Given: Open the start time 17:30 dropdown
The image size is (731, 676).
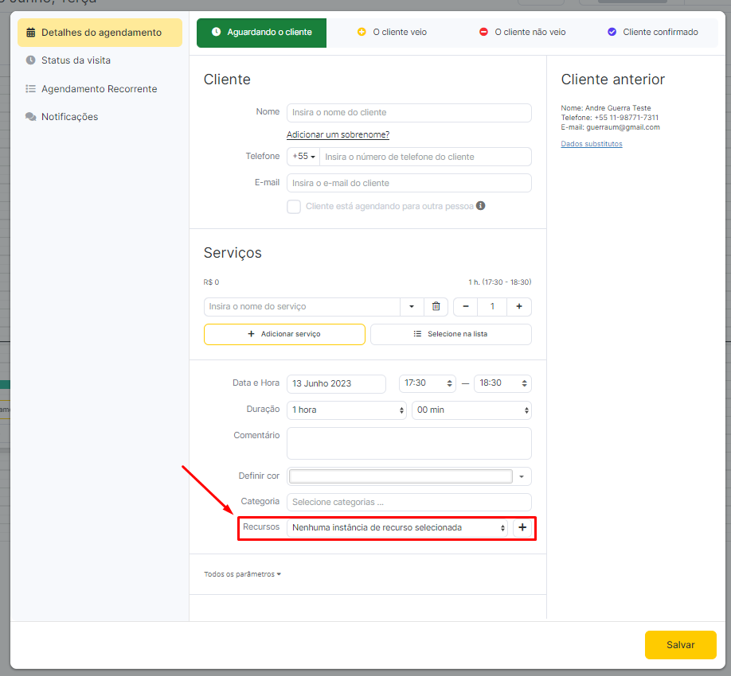Looking at the screenshot, I should pyautogui.click(x=427, y=383).
